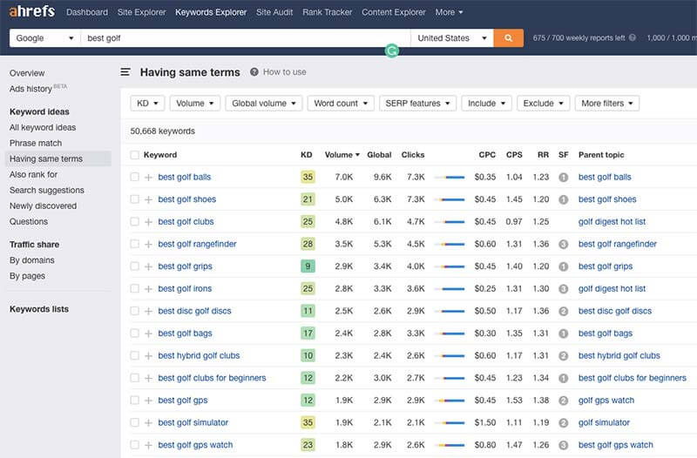This screenshot has width=697, height=458.
Task: Add best golf grips with plus icon
Action: (x=148, y=266)
